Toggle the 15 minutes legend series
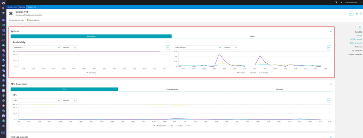This screenshot has width=363, height=138. tap(263, 72)
